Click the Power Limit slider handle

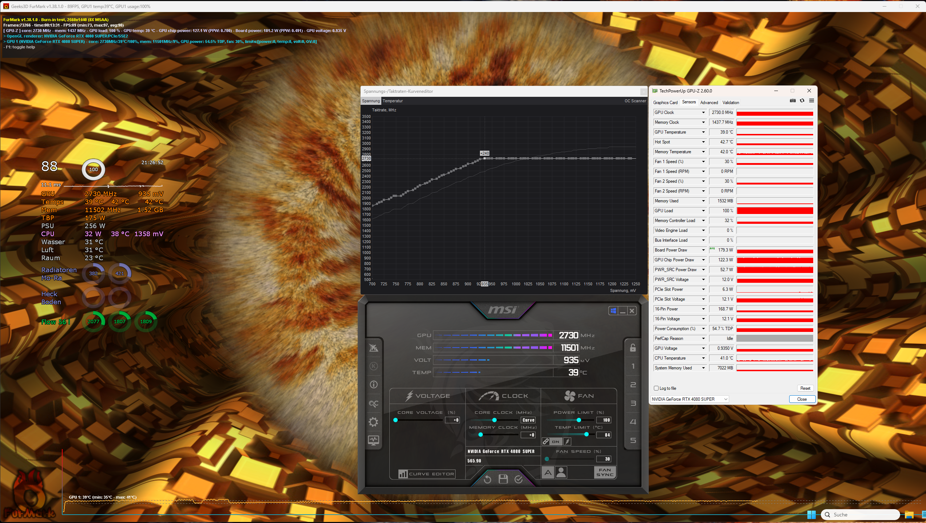(x=579, y=420)
